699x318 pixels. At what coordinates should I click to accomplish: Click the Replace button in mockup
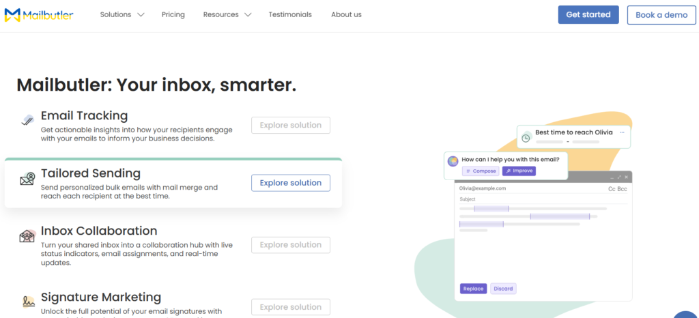474,289
